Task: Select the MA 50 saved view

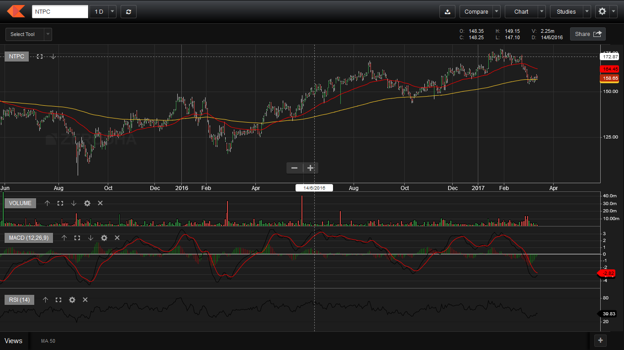Action: [x=48, y=341]
